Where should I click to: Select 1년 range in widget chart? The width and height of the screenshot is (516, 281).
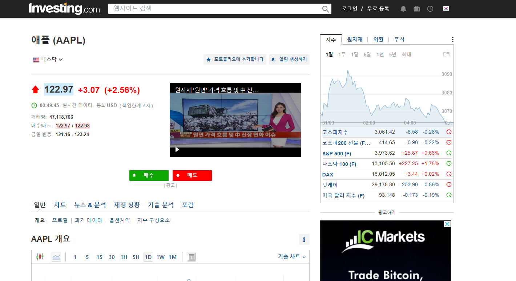point(380,54)
